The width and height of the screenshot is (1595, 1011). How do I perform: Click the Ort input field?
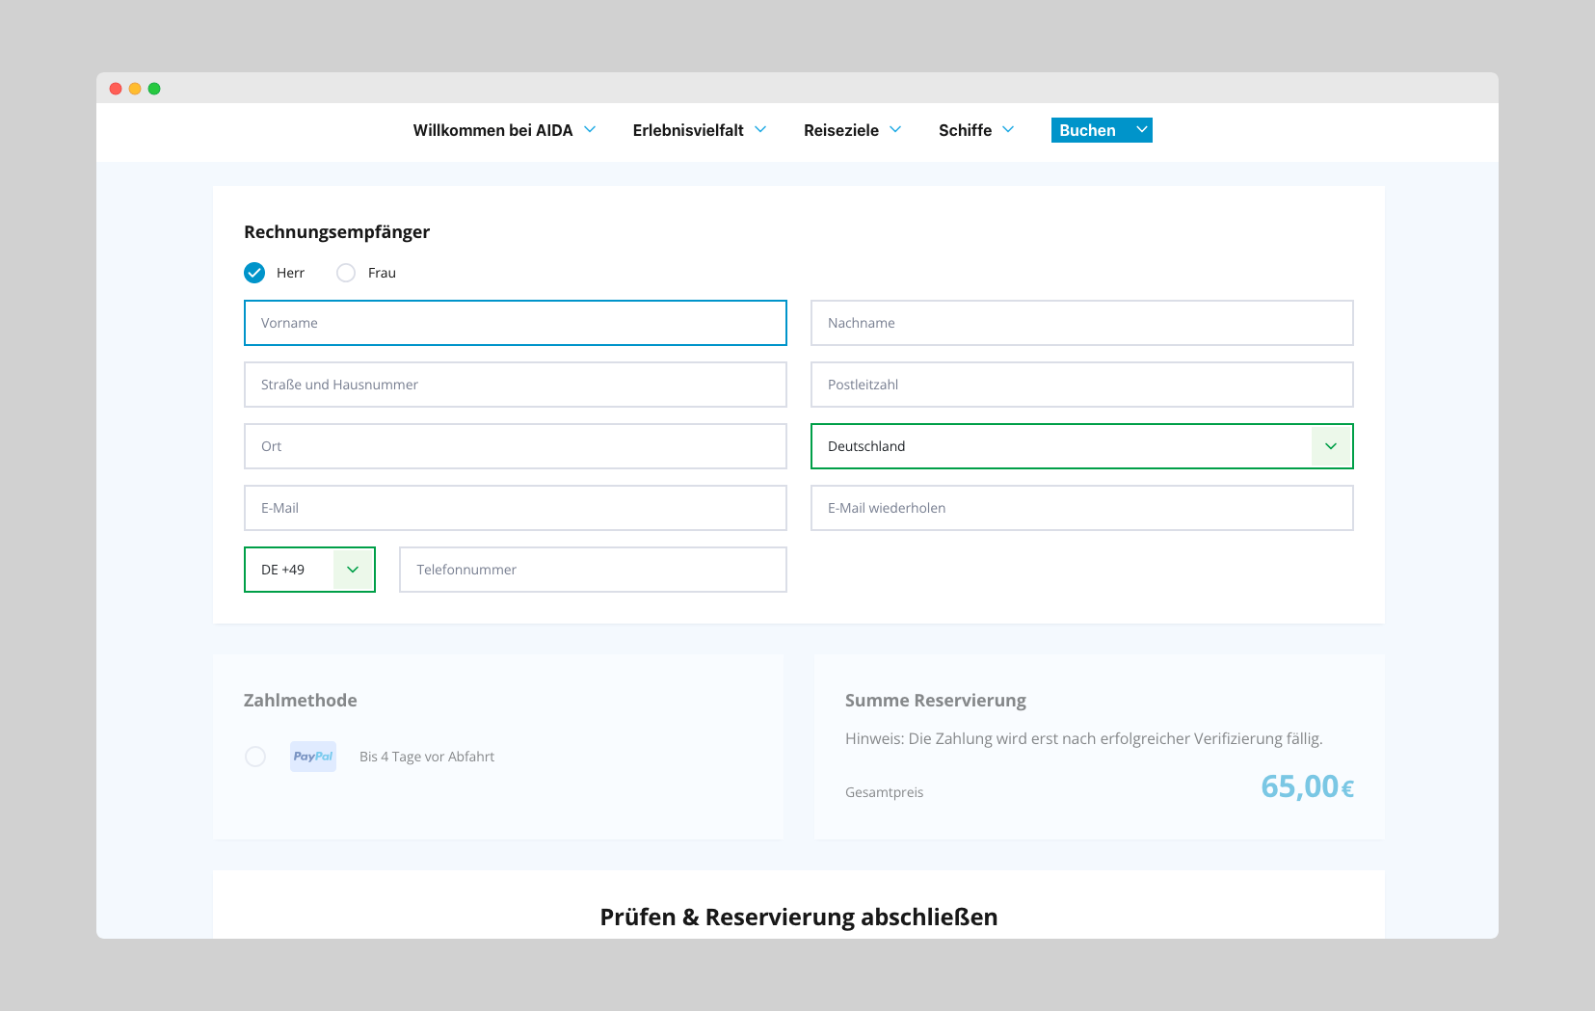click(x=516, y=446)
